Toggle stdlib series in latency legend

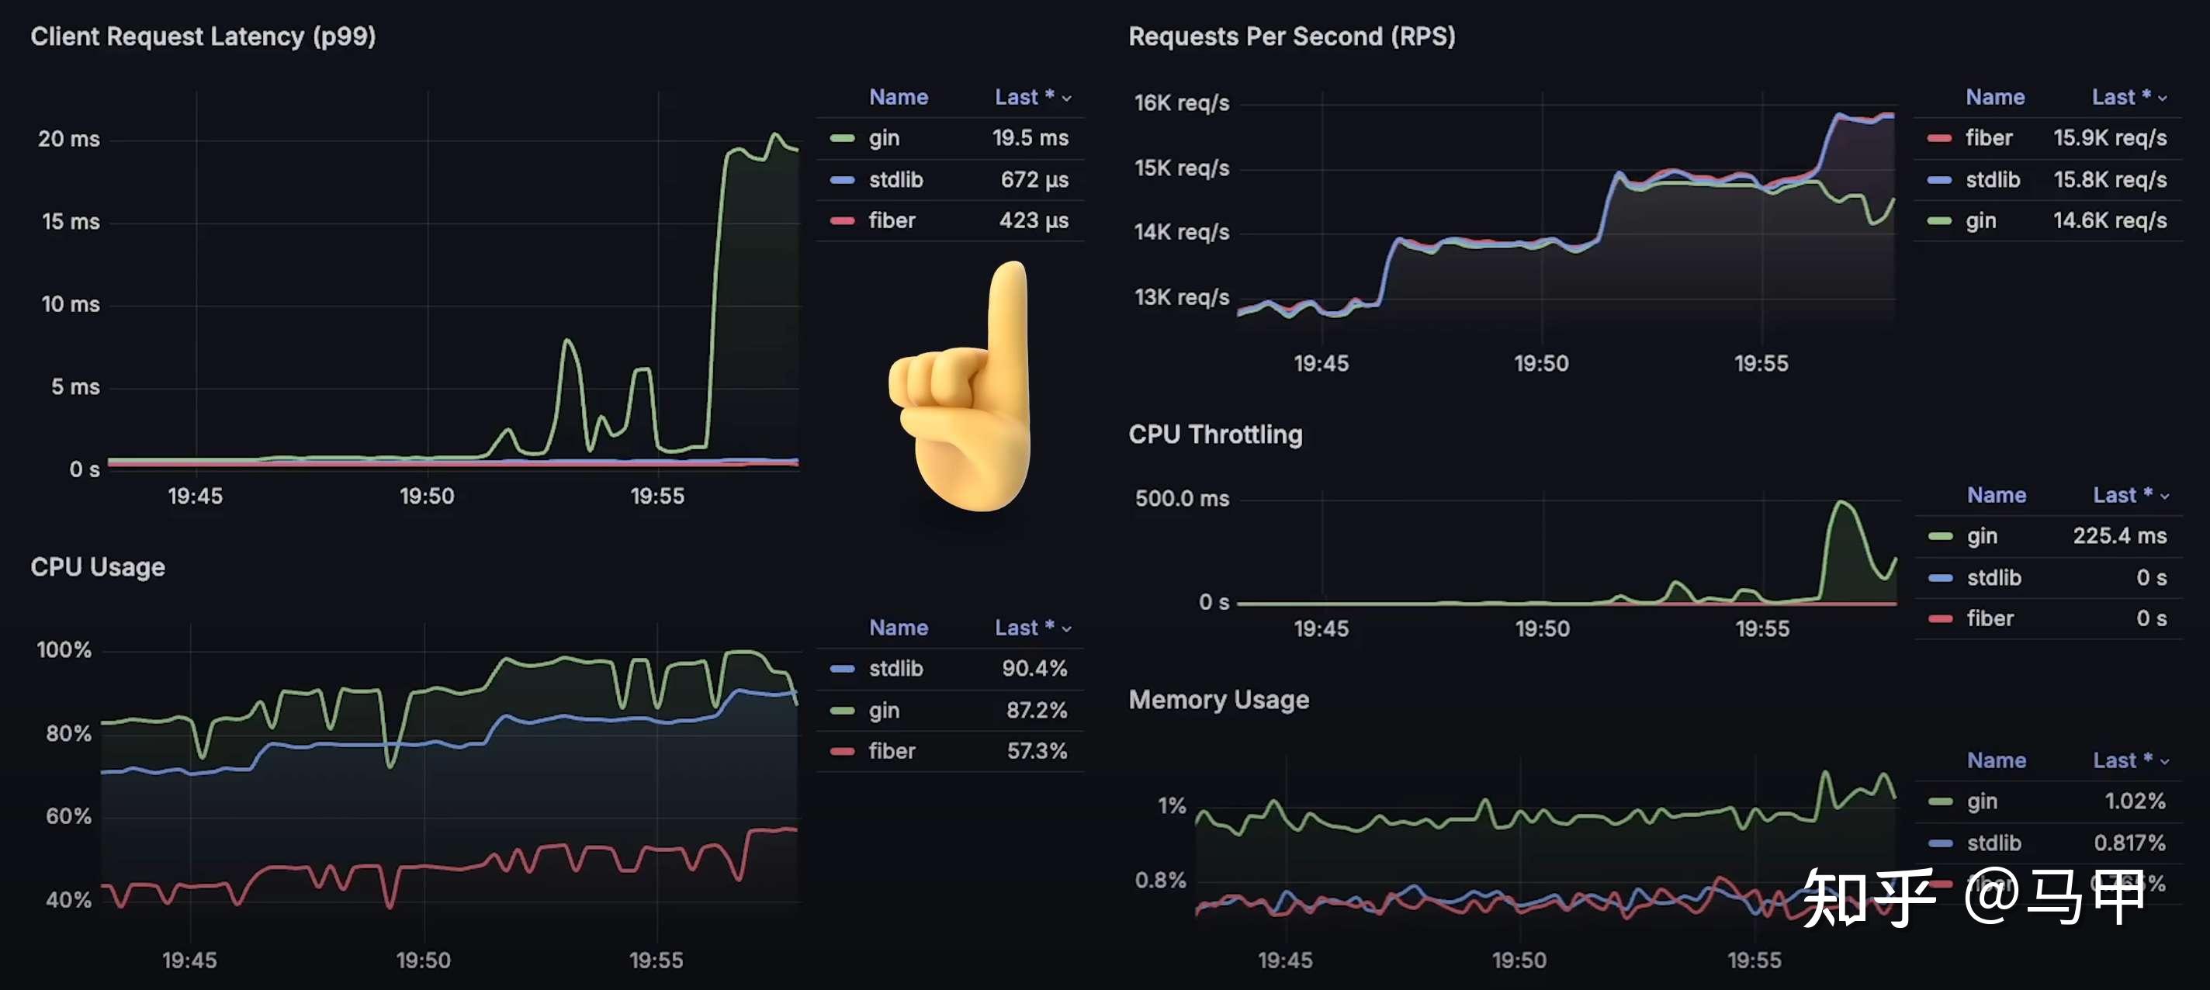895,179
